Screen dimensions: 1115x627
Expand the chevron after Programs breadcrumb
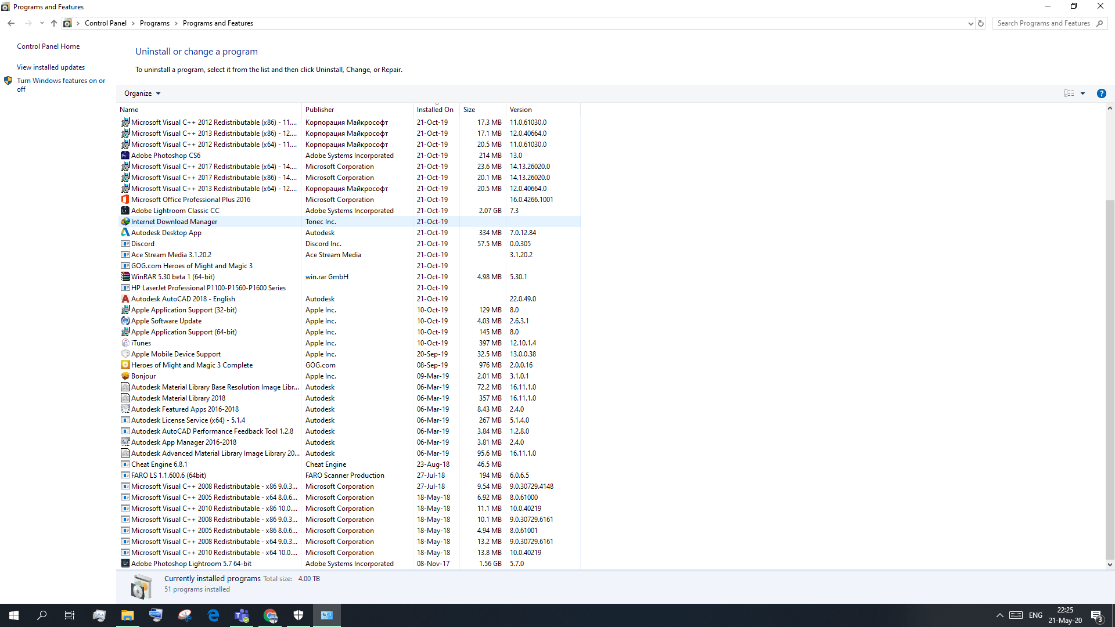point(176,23)
